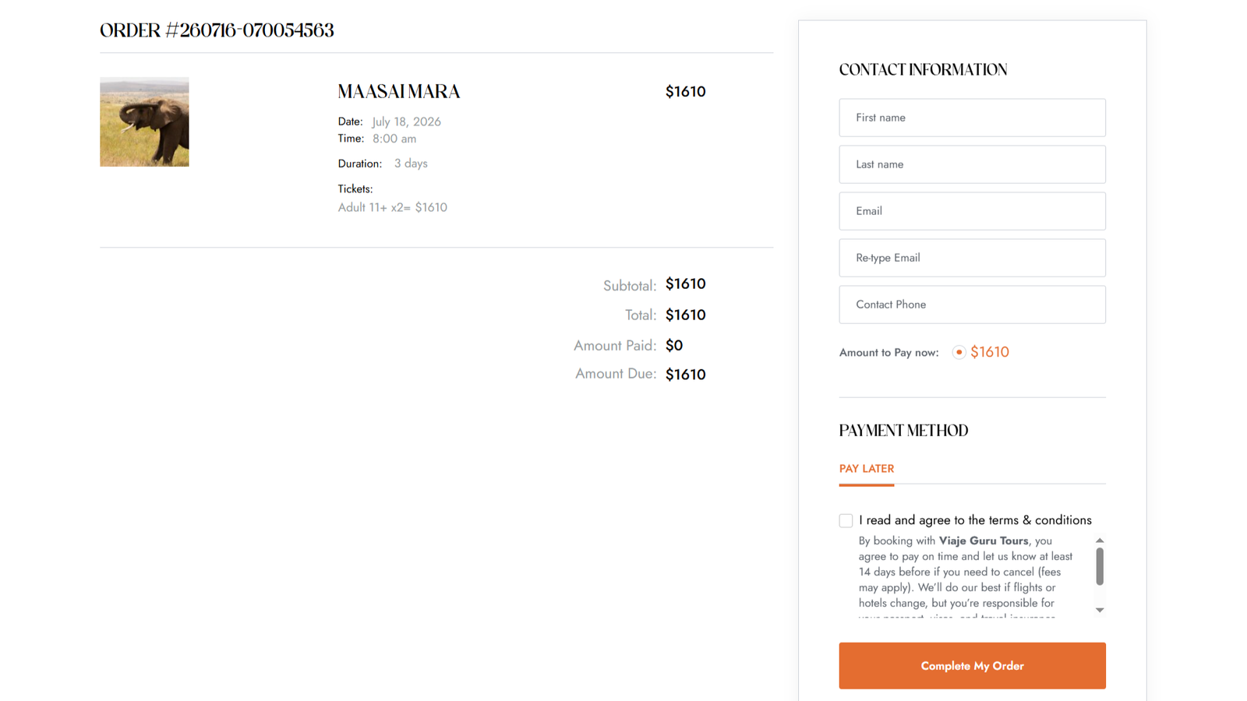Screen dimensions: 1247x701
Task: Select the Contact Phone field
Action: (x=972, y=305)
